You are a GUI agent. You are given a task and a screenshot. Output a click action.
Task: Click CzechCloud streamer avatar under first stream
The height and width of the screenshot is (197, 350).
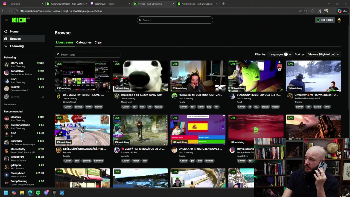pos(59,96)
